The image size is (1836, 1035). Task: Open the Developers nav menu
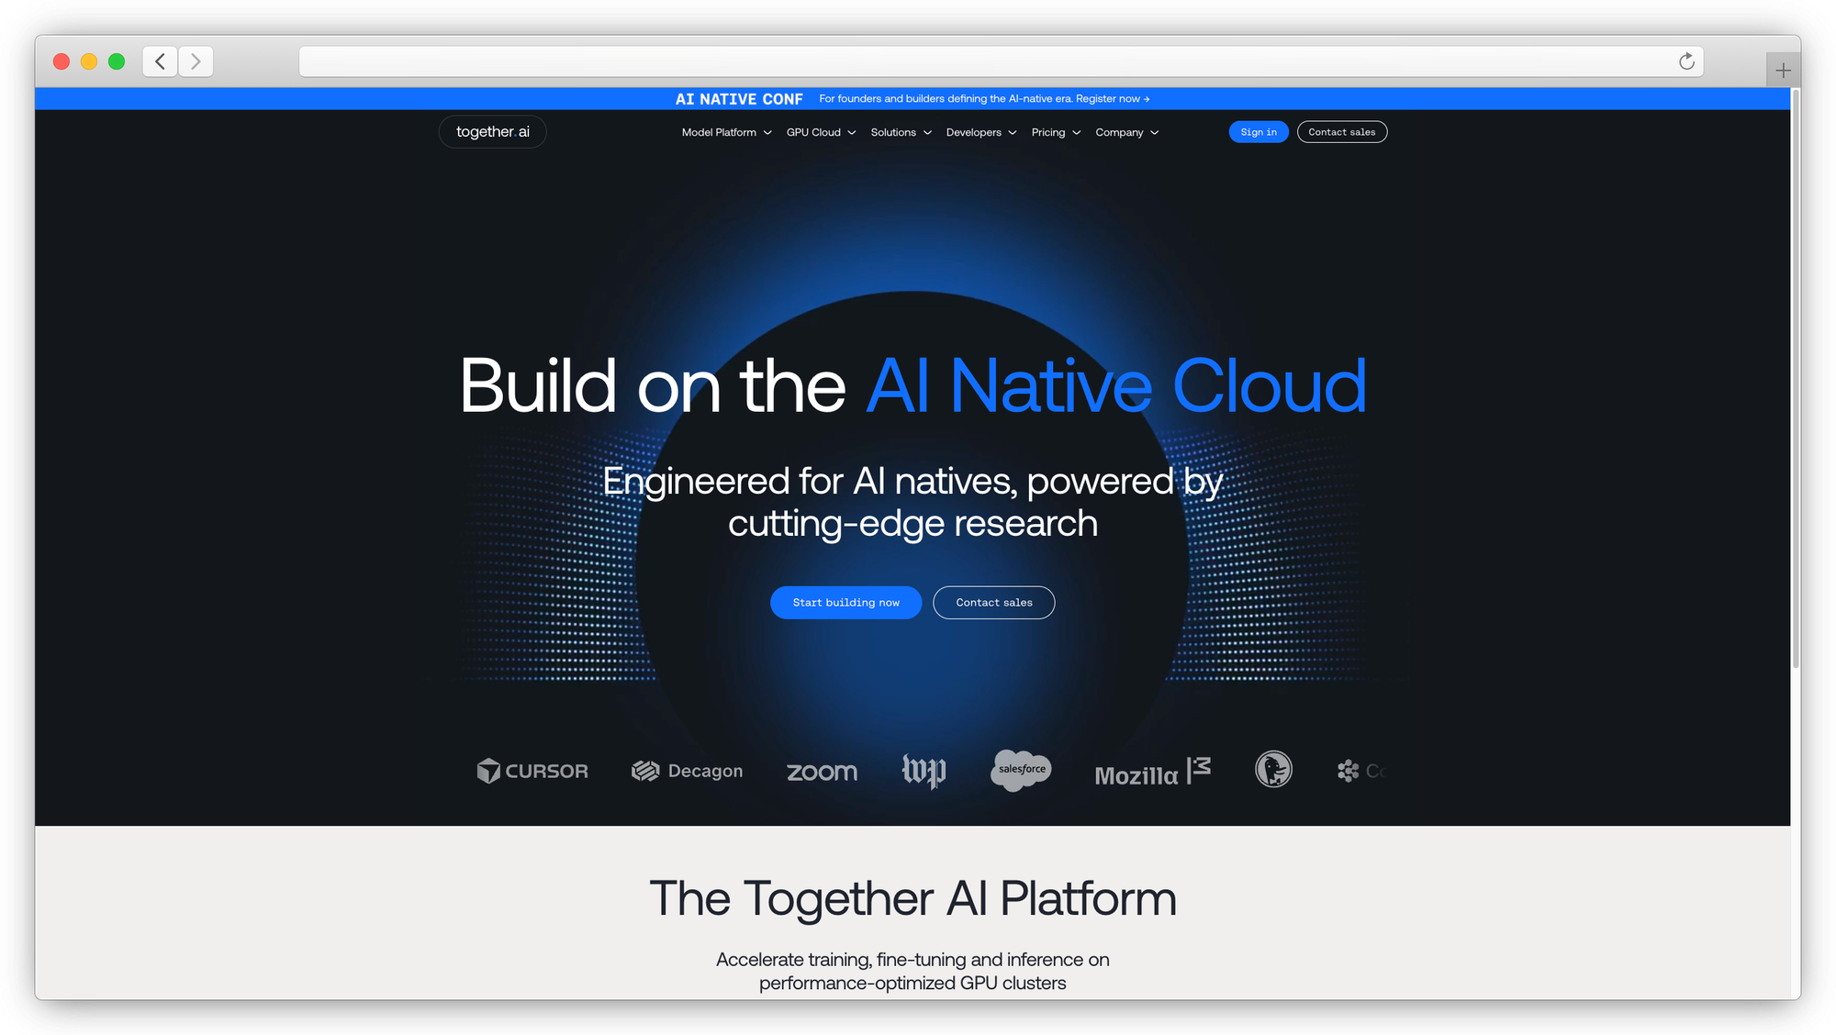(980, 132)
